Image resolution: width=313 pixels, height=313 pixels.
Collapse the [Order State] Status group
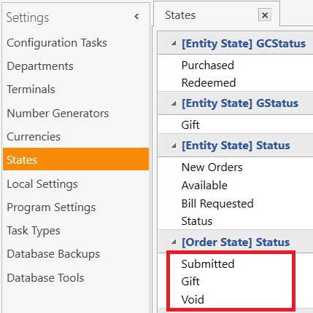(x=174, y=242)
